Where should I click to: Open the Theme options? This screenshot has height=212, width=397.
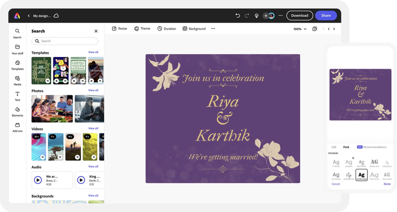(x=142, y=28)
